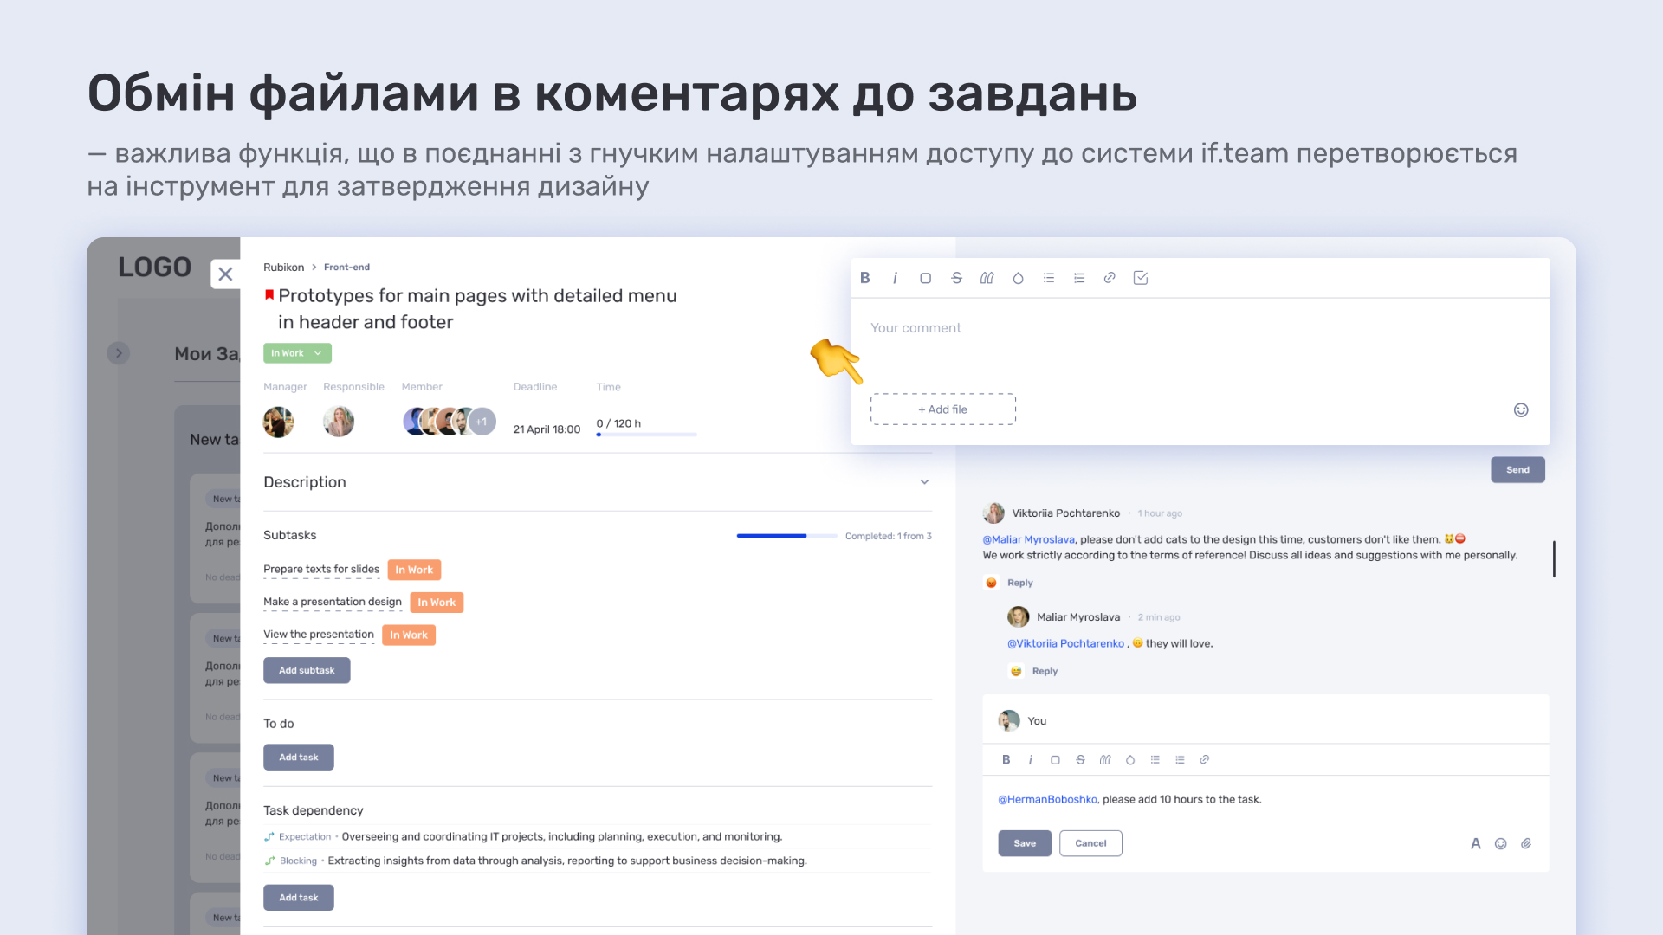Click the comments panel scrollbar
The height and width of the screenshot is (935, 1663).
pos(1554,559)
